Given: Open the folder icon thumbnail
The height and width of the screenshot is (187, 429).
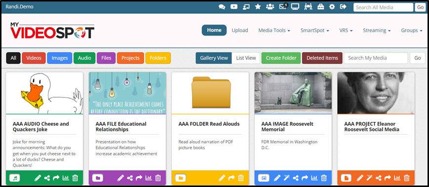Looking at the screenshot, I should (210, 93).
